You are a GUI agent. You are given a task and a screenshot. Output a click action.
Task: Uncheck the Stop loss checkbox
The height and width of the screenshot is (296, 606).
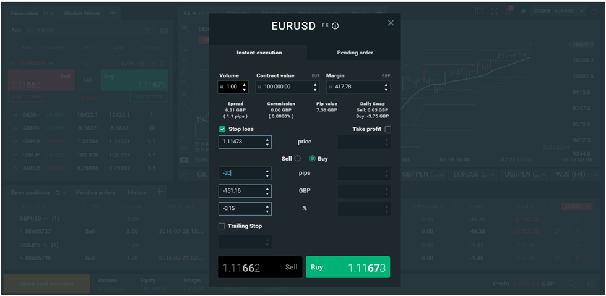tap(222, 129)
